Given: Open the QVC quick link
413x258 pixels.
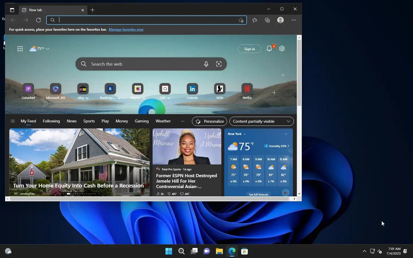Looking at the screenshot, I should coord(165,91).
